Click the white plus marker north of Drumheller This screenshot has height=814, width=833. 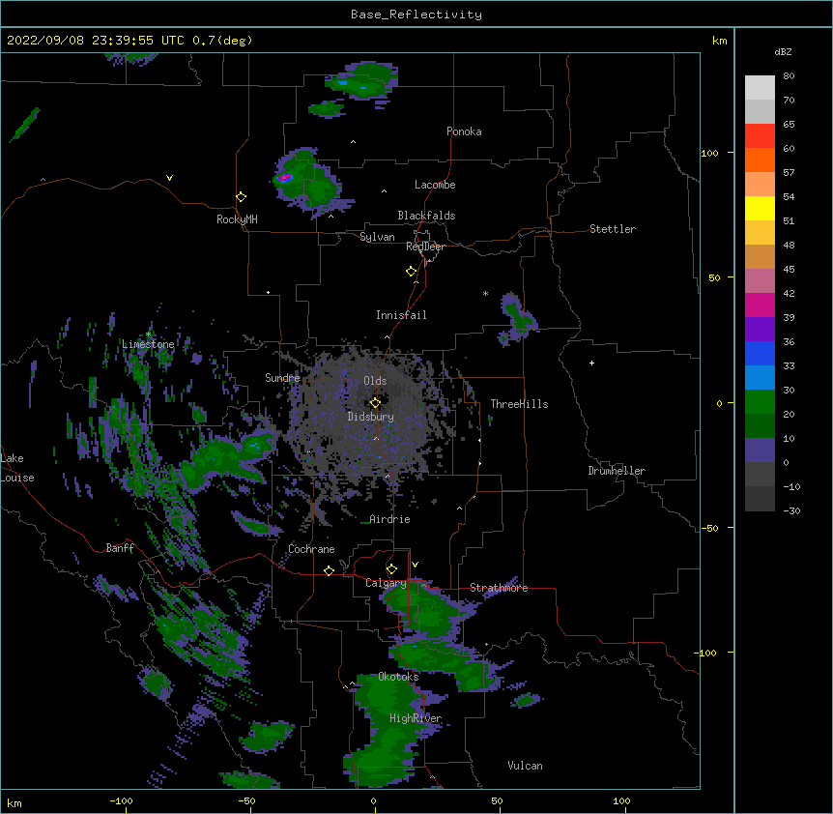click(x=591, y=363)
